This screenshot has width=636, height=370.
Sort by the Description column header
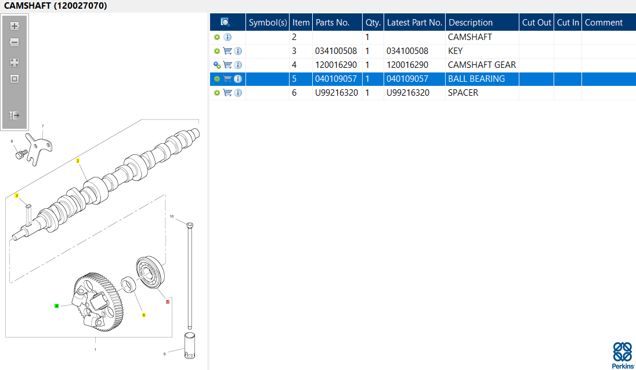pos(482,22)
